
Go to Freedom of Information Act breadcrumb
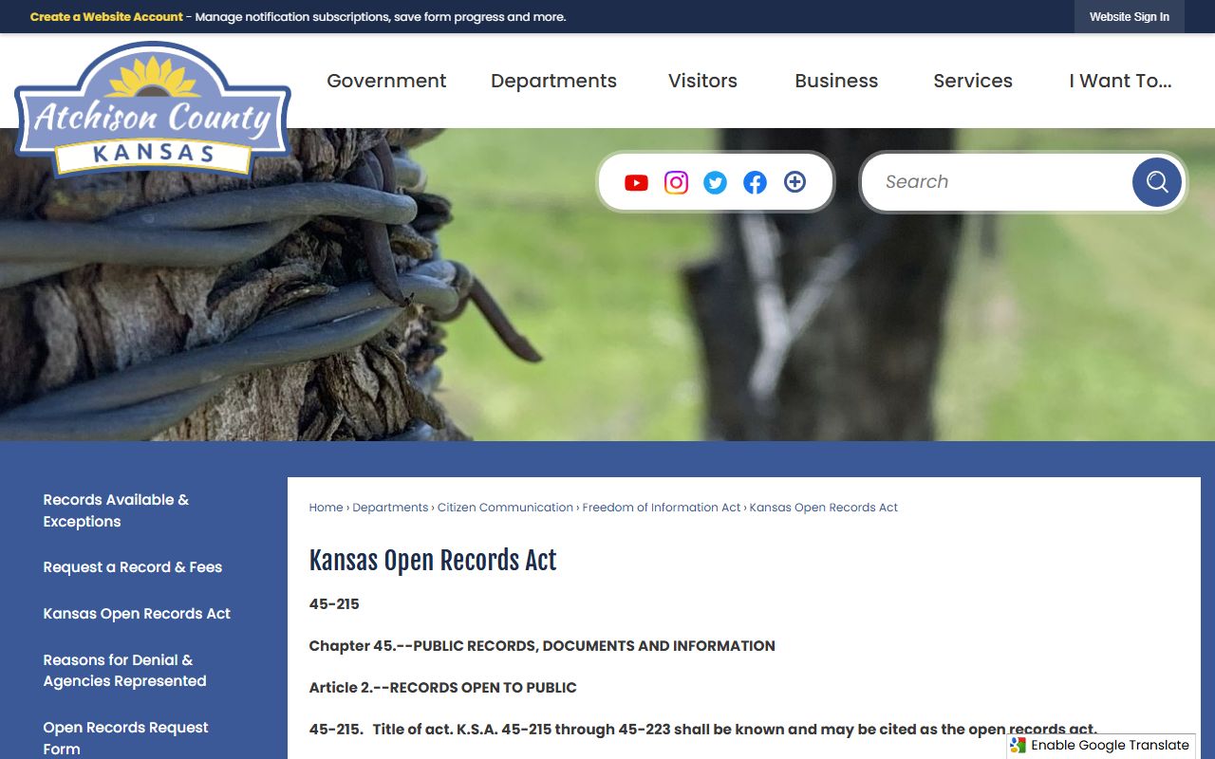661,508
